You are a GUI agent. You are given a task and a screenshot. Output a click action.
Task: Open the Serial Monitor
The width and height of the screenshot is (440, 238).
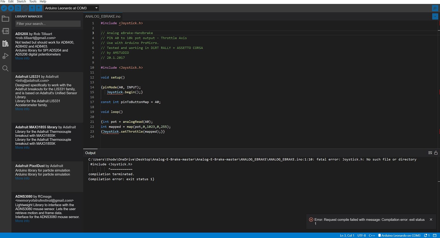point(435,8)
